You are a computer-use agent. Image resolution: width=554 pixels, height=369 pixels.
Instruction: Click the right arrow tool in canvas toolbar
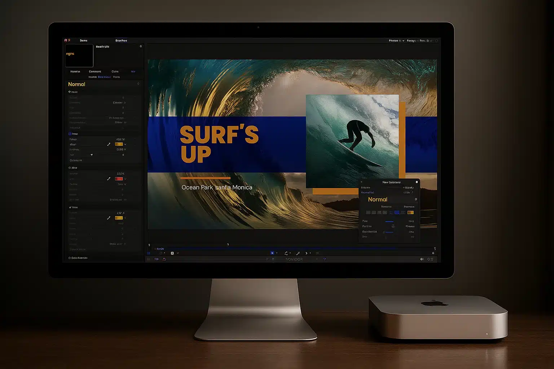(307, 253)
